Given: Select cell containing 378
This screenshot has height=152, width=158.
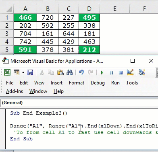Looking at the screenshot, I should [48, 50].
